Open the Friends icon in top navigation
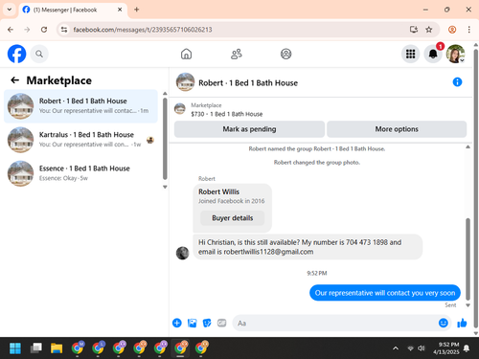Image resolution: width=479 pixels, height=359 pixels. [x=237, y=54]
